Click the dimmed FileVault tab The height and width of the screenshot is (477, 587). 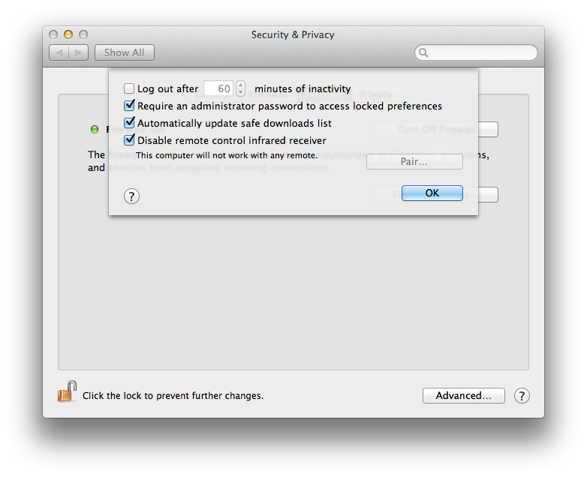point(269,94)
